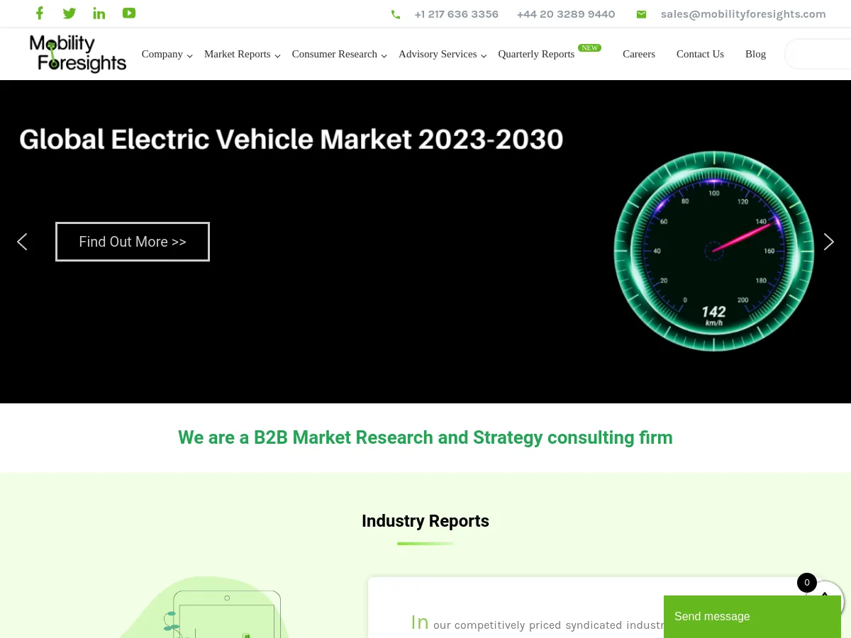This screenshot has height=638, width=851.
Task: Click the green progress bar under Industry Reports
Action: coord(425,543)
